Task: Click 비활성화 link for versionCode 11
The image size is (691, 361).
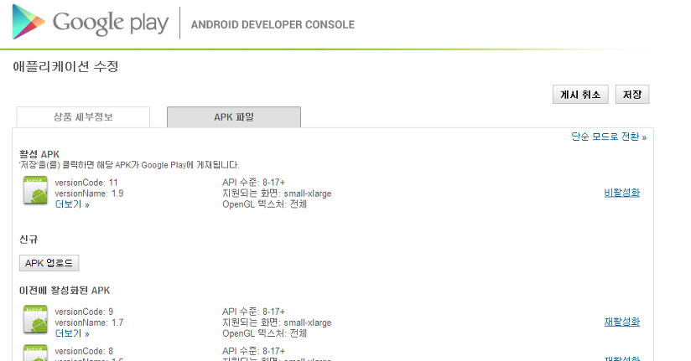Action: pyautogui.click(x=621, y=193)
